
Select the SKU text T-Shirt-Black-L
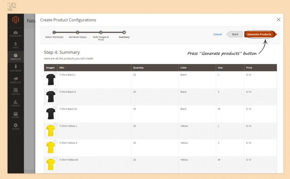(x=68, y=75)
